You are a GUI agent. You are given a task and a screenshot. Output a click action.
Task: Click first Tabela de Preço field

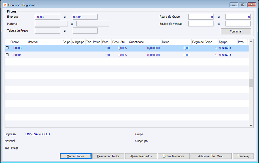47,31
